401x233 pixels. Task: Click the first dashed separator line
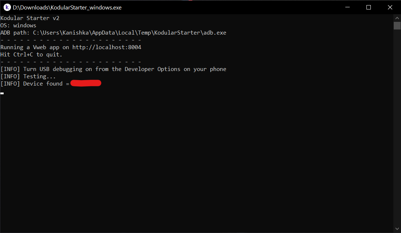pyautogui.click(x=71, y=40)
